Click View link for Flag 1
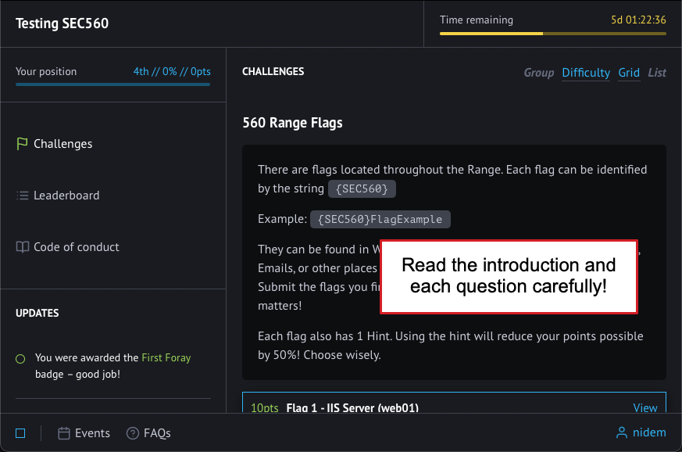The height and width of the screenshot is (452, 682). click(x=645, y=407)
